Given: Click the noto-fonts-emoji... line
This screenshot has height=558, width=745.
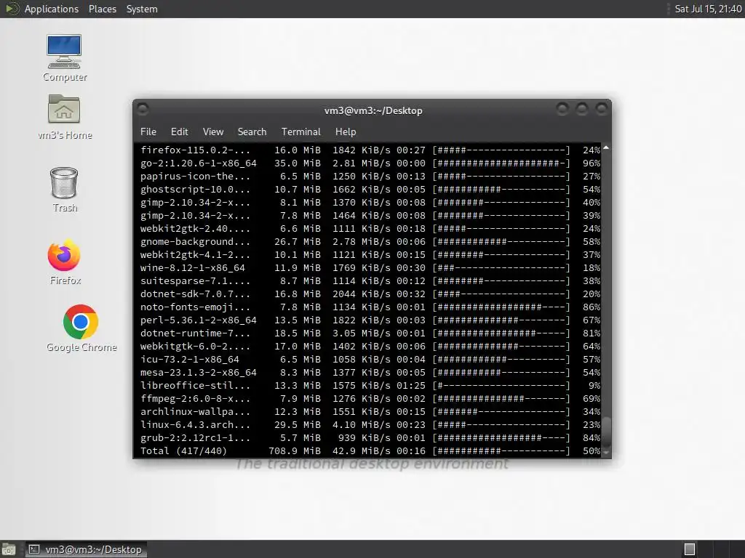Looking at the screenshot, I should (x=370, y=307).
